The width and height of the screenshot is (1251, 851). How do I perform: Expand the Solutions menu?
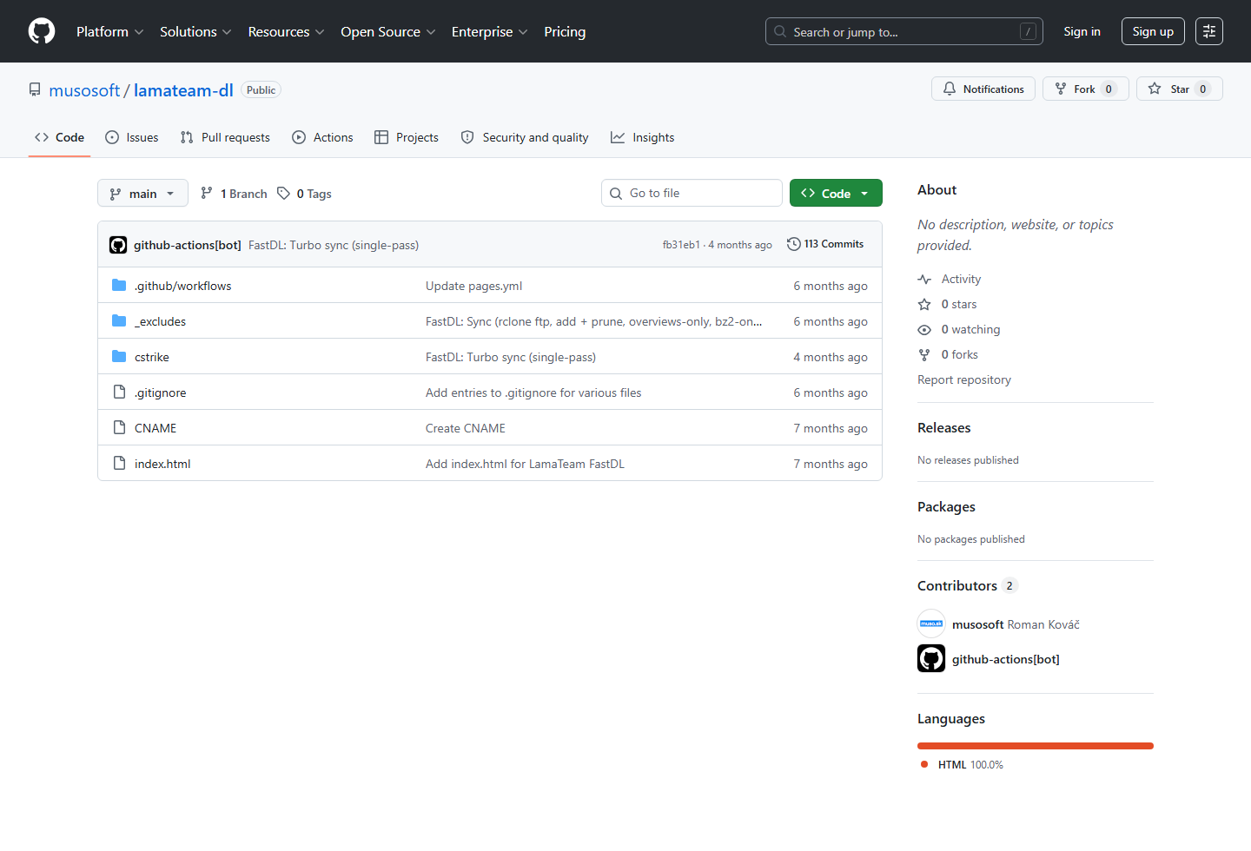tap(195, 31)
